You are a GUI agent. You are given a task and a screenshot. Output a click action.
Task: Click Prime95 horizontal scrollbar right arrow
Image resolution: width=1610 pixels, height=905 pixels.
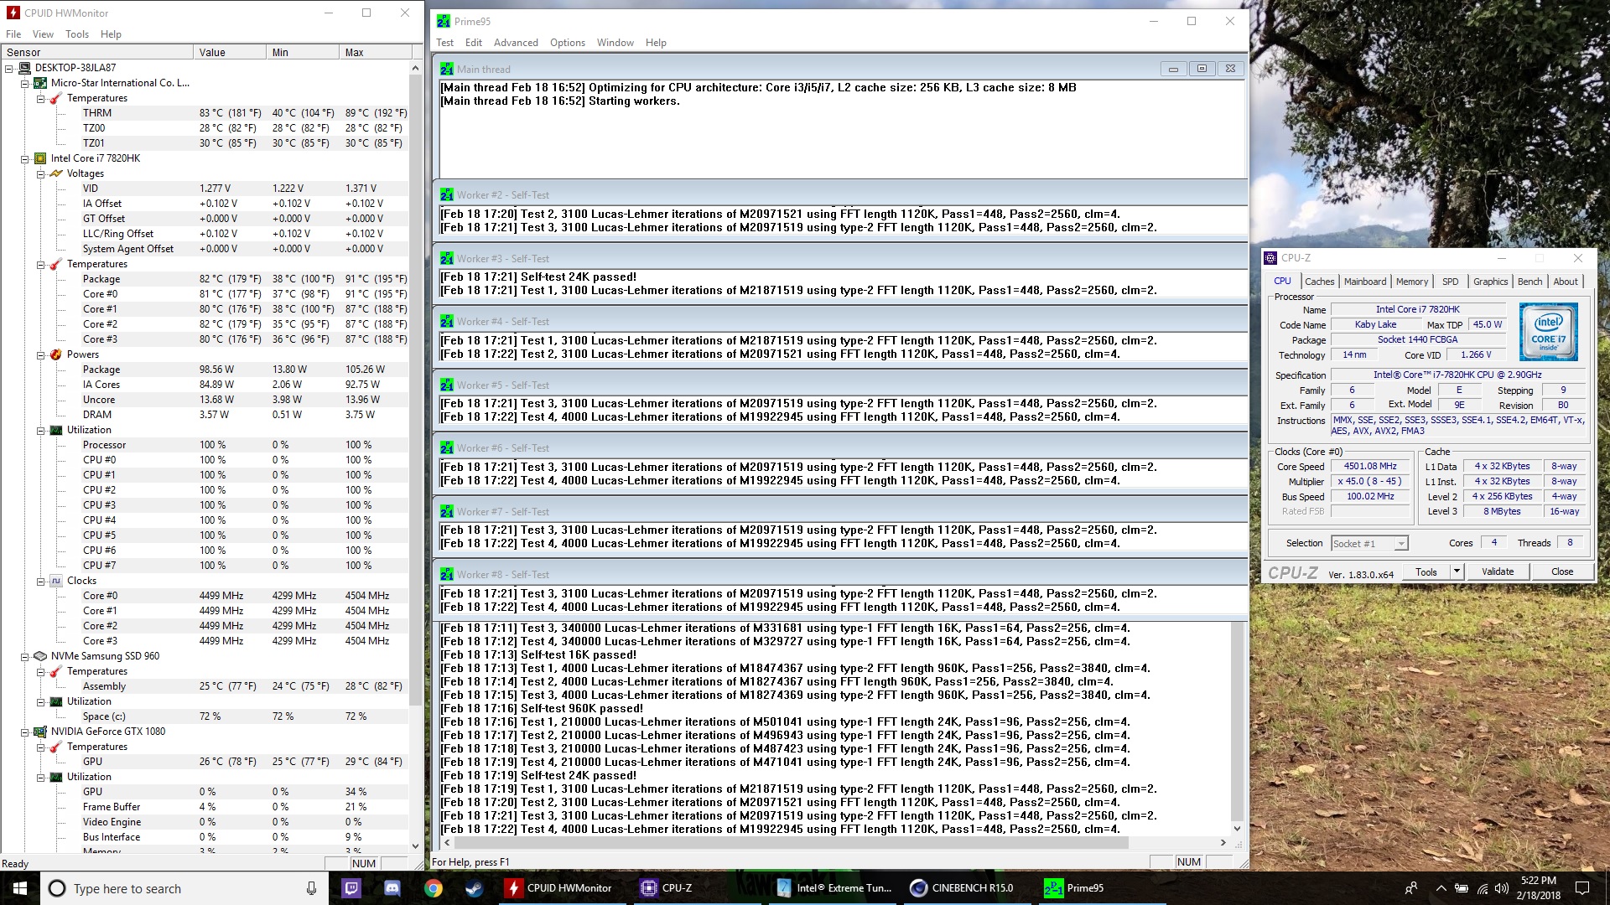pyautogui.click(x=1223, y=842)
